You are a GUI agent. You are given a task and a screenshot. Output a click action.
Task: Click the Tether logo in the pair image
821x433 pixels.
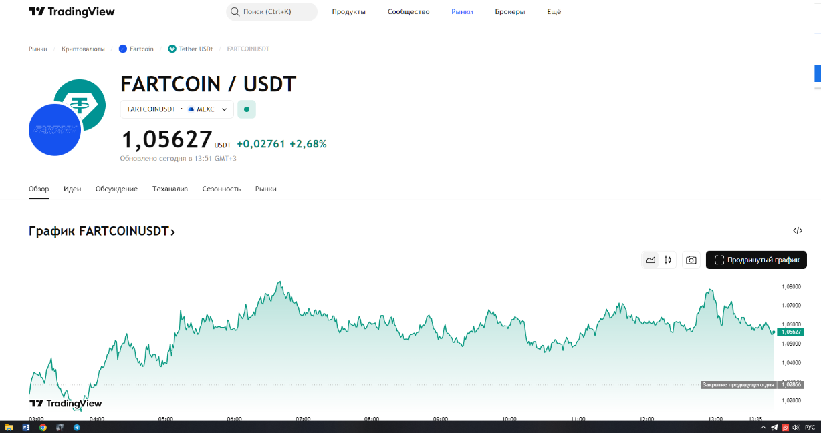pos(83,100)
